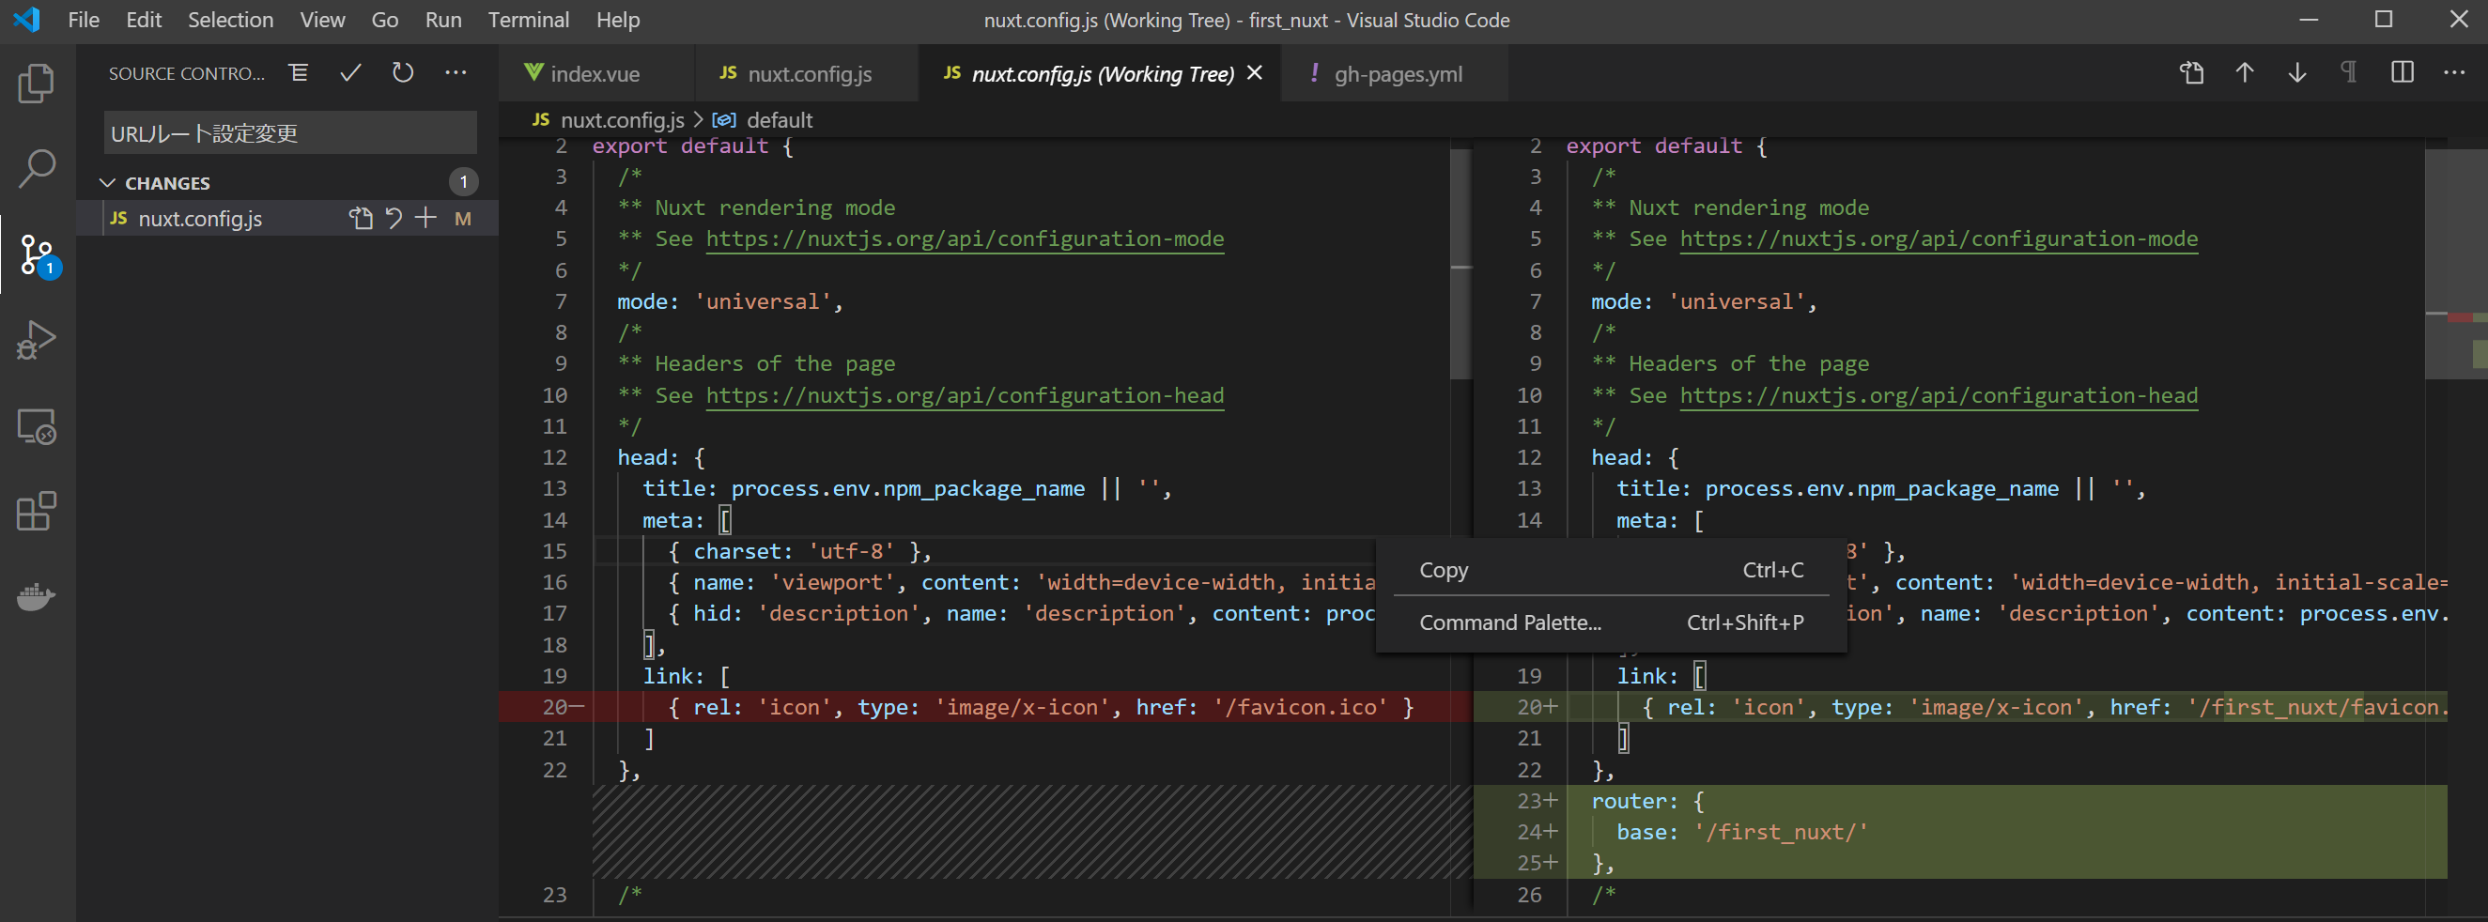
Task: Go to next change arrow
Action: click(2296, 73)
